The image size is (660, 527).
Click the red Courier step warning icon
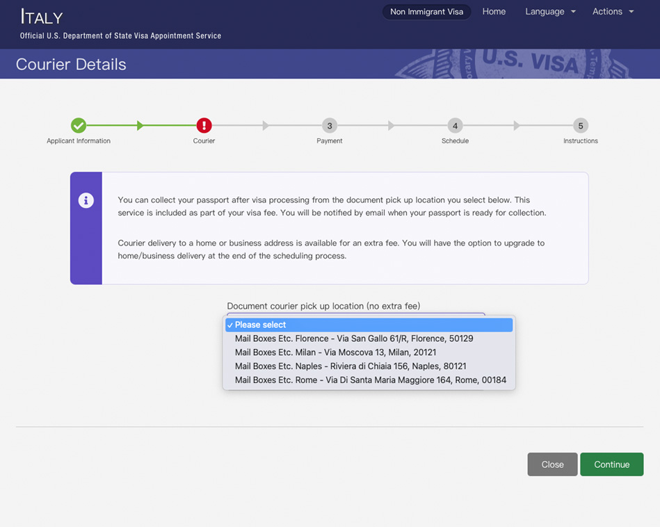click(x=204, y=125)
